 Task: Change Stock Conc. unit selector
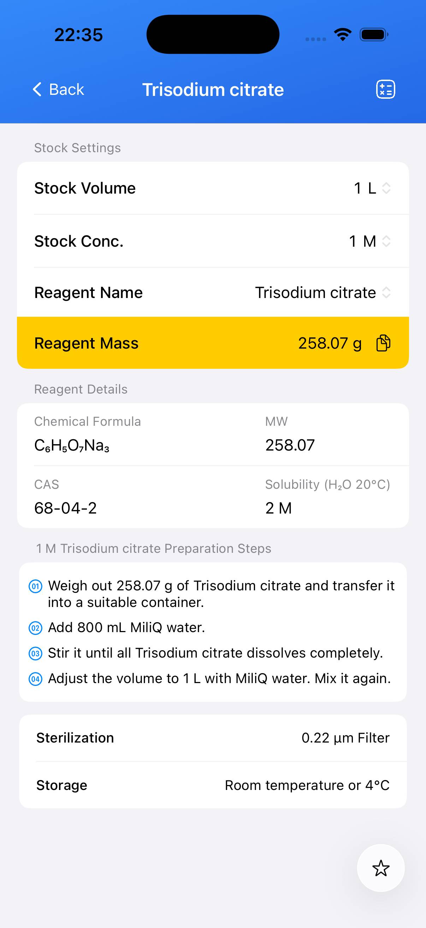370,241
